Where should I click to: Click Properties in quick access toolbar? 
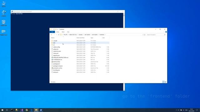pos(54,29)
